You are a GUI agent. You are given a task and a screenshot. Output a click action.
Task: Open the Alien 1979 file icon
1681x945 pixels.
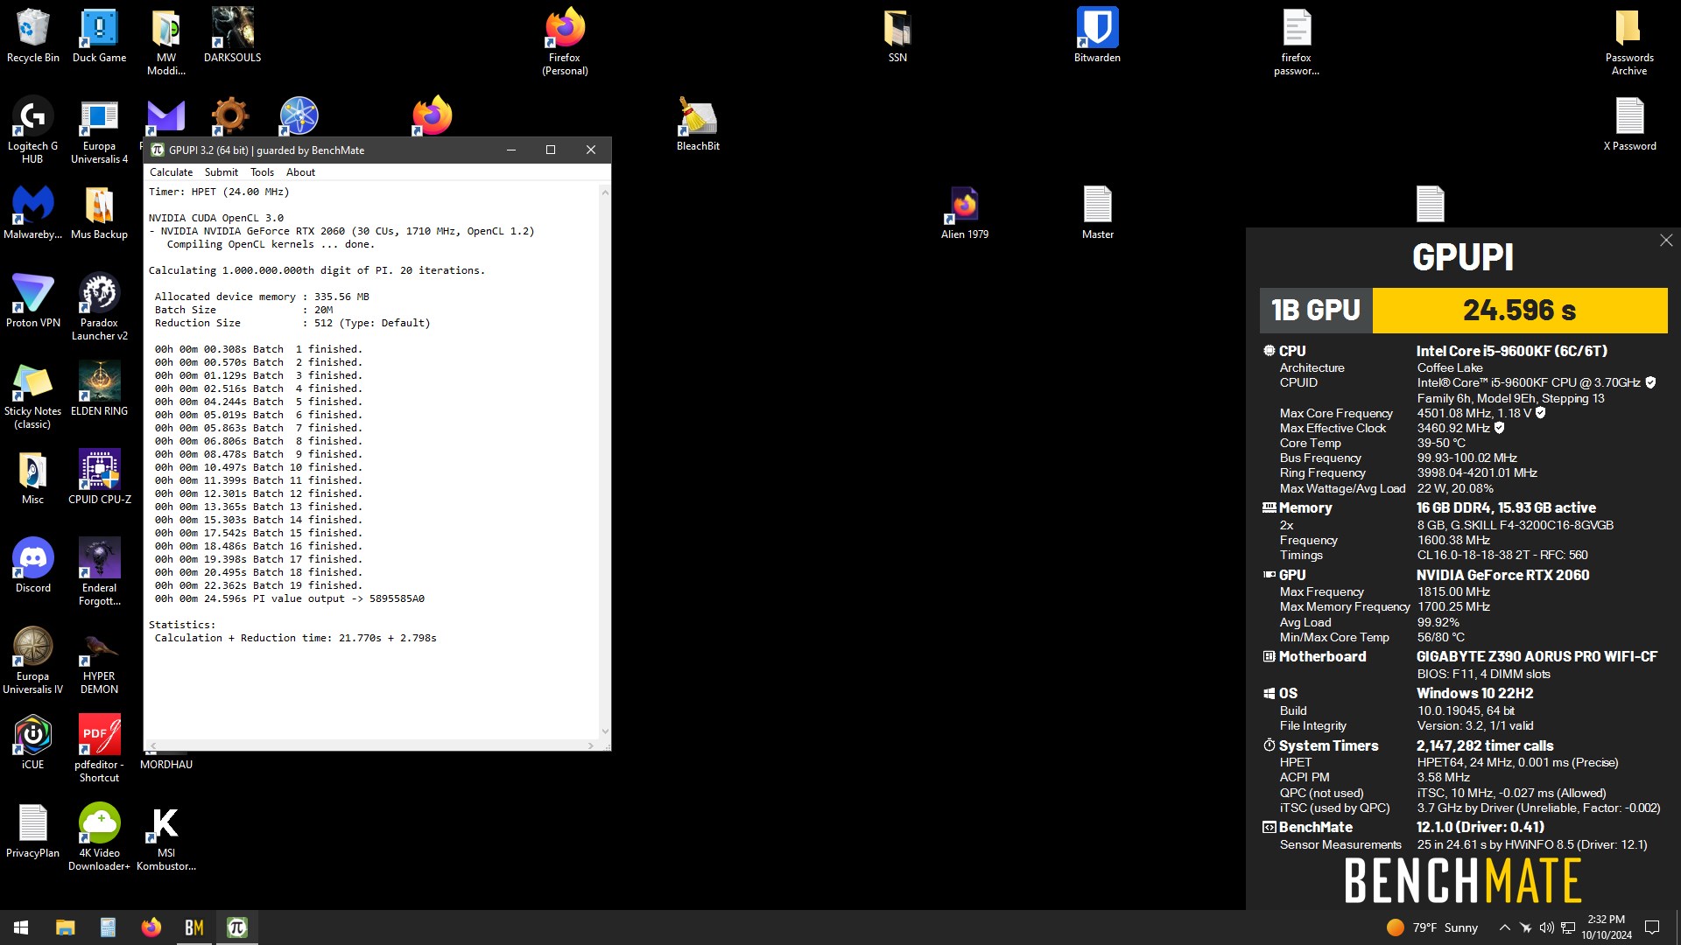point(964,213)
